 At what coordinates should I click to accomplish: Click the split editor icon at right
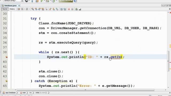coord(170,9)
